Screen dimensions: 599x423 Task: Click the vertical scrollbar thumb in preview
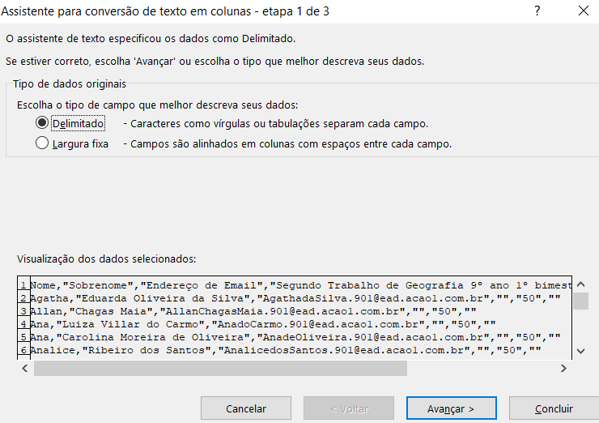[580, 301]
